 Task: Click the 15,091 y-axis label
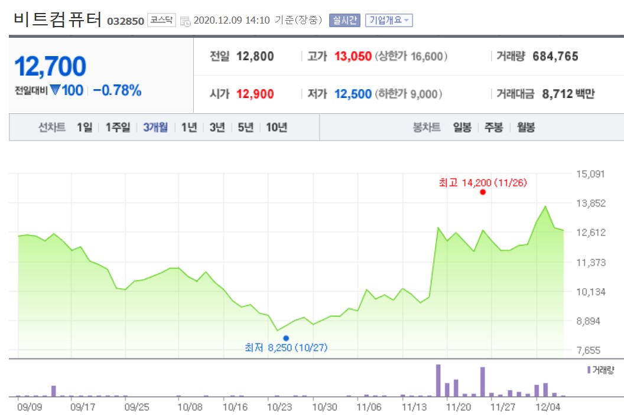pos(590,174)
